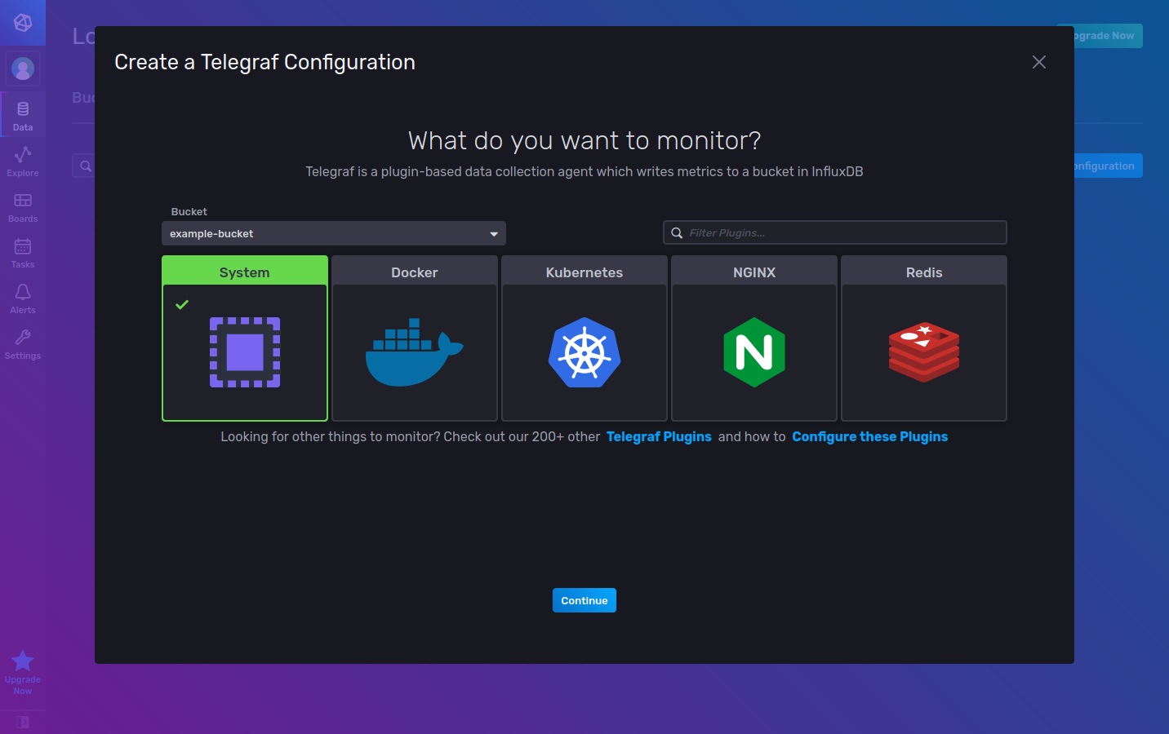Expand the example-bucket selector arrow
The width and height of the screenshot is (1169, 734).
click(493, 232)
